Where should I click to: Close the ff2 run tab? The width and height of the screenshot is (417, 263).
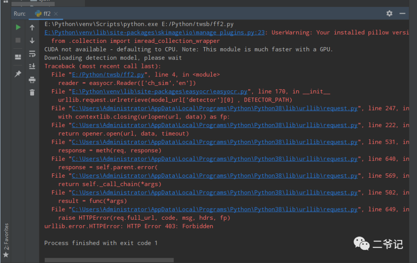(x=56, y=14)
